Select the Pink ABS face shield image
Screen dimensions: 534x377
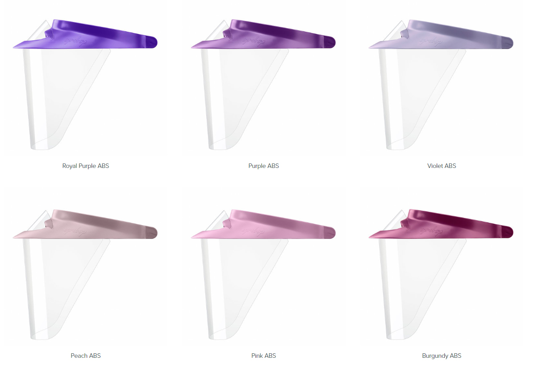[263, 275]
